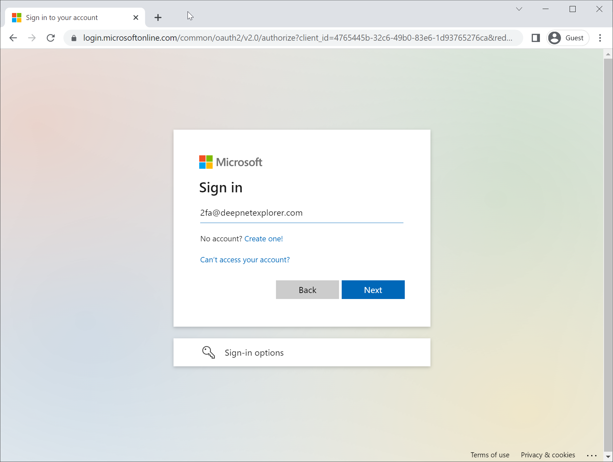The image size is (613, 462).
Task: Open the side panel icon in toolbar
Action: tap(536, 38)
